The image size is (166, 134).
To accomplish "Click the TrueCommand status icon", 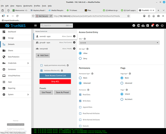I will [x=138, y=25].
